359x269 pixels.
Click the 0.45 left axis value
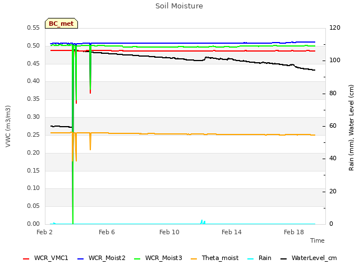(33, 63)
